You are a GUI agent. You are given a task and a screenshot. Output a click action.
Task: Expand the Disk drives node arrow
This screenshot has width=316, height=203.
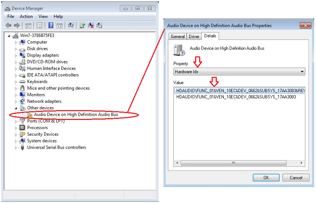point(16,49)
